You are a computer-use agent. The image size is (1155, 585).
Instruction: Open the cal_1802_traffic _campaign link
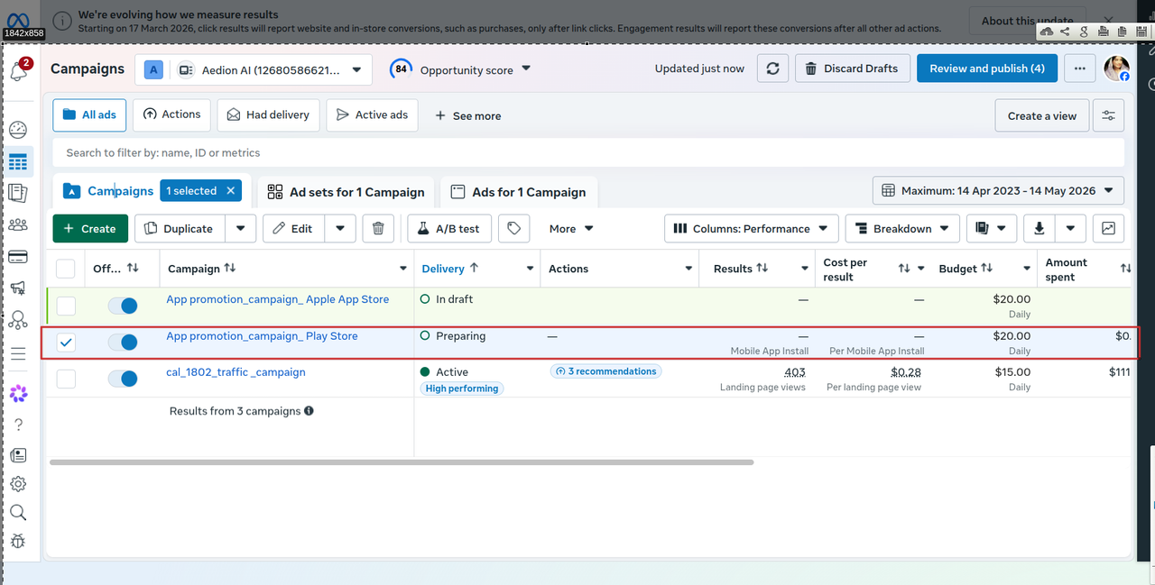pos(236,372)
